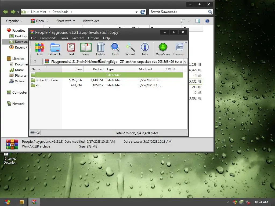The height and width of the screenshot is (206, 275).
Task: Open the Commands menu
Action: click(x=48, y=38)
